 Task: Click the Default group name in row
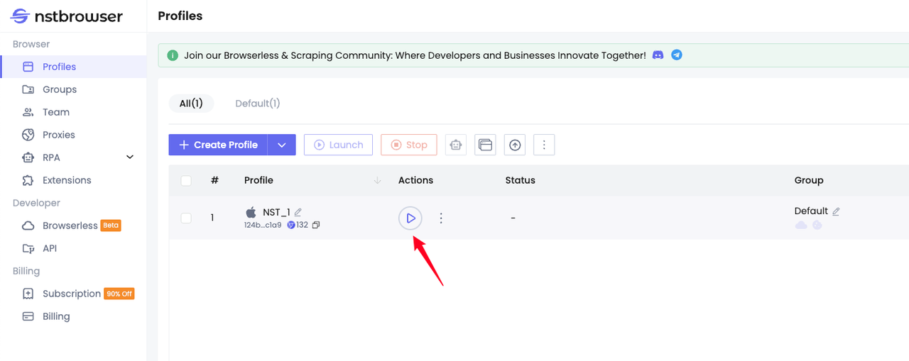click(811, 211)
